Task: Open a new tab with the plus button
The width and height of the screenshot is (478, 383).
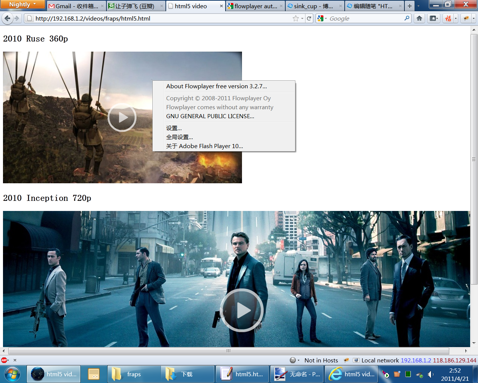Action: pos(410,6)
